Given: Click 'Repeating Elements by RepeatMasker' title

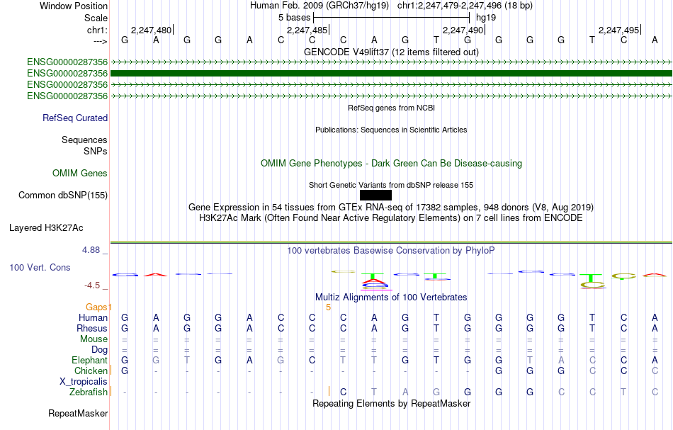Looking at the screenshot, I should point(391,404).
